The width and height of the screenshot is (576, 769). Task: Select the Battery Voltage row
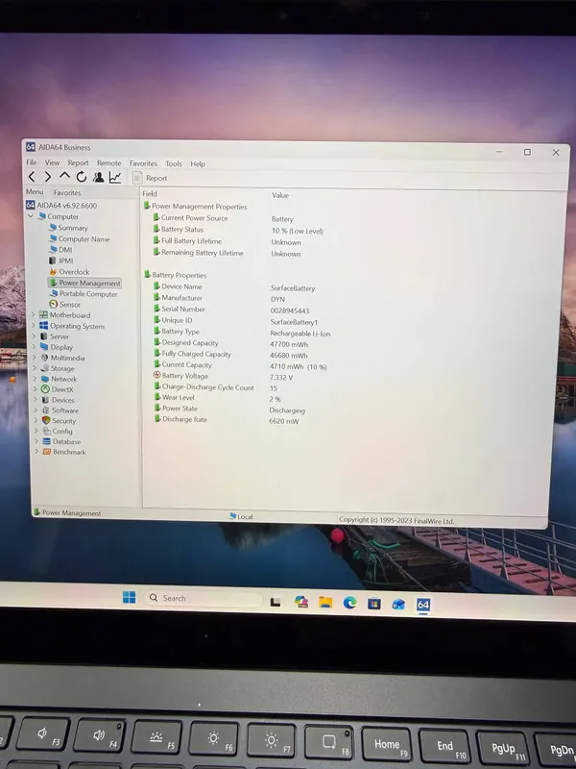pyautogui.click(x=224, y=377)
